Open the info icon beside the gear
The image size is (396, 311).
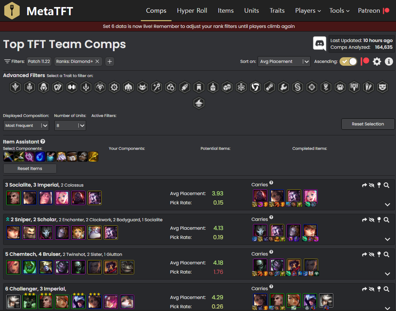click(x=389, y=61)
